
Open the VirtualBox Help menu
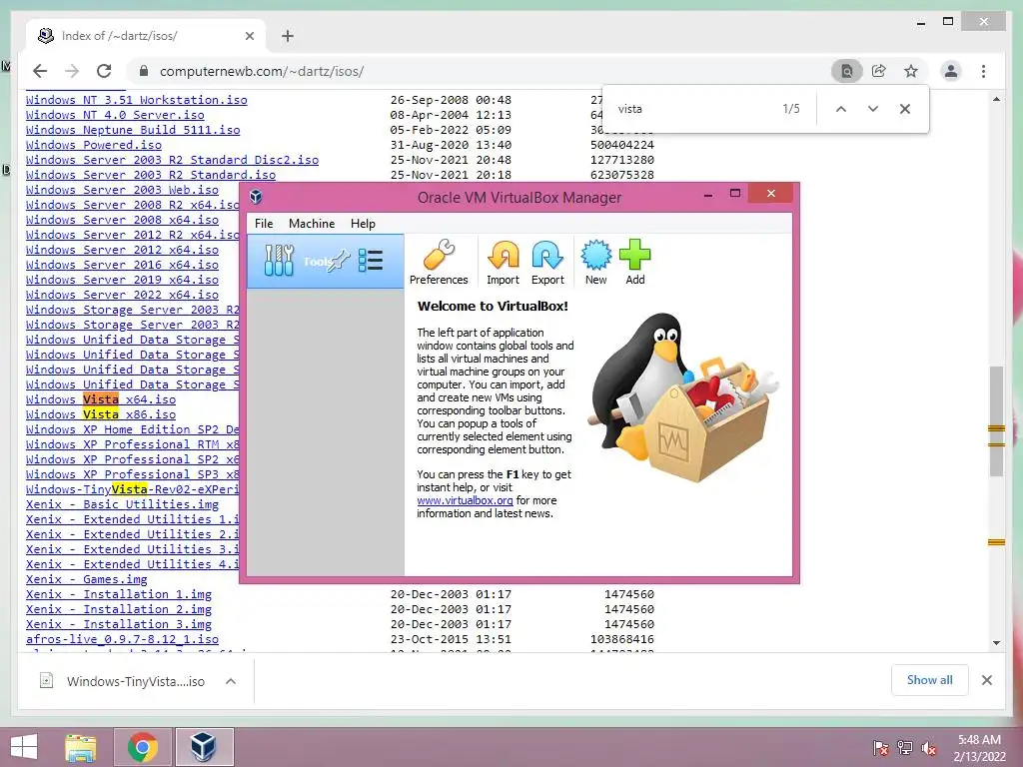pos(363,223)
